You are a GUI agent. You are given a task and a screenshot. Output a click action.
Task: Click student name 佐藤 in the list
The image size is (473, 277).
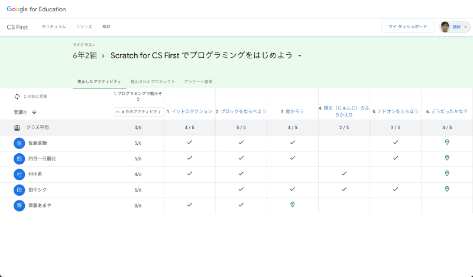tap(38, 143)
